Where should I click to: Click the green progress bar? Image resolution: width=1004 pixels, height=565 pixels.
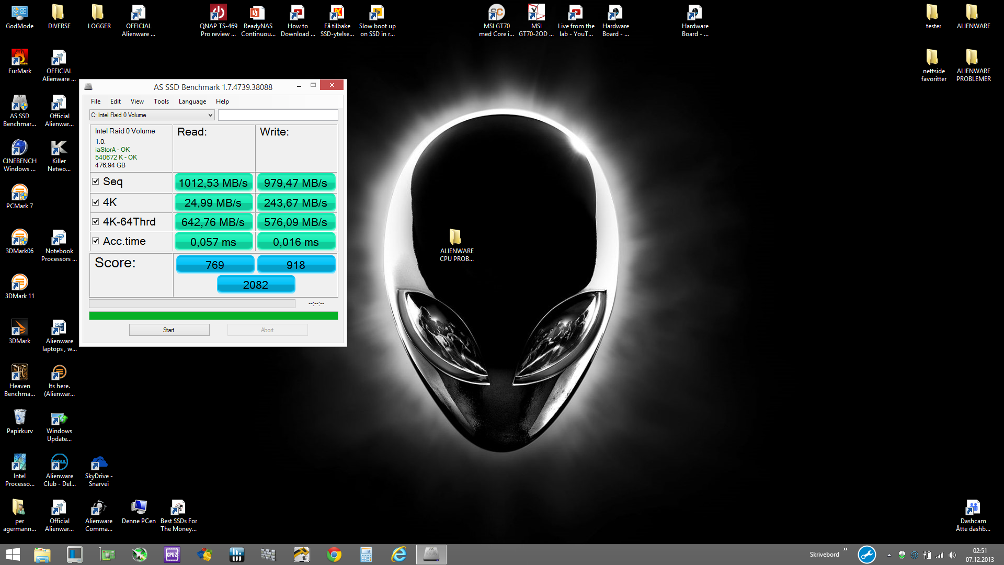(213, 316)
